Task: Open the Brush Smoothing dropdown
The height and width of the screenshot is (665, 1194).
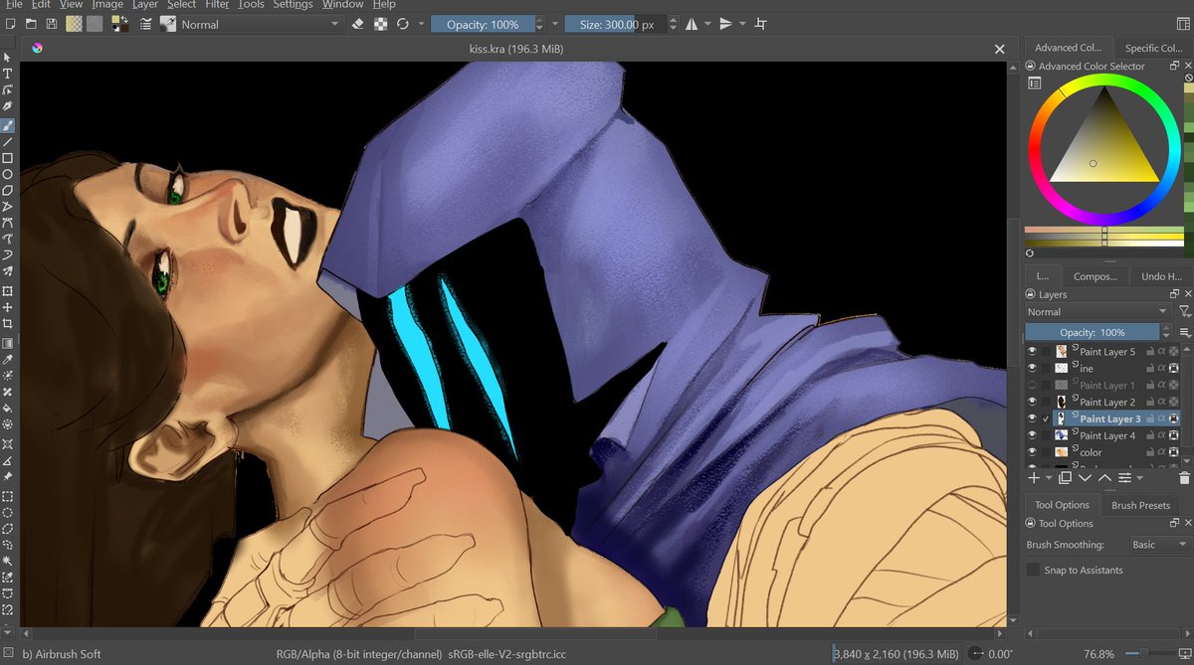Action: point(1157,544)
